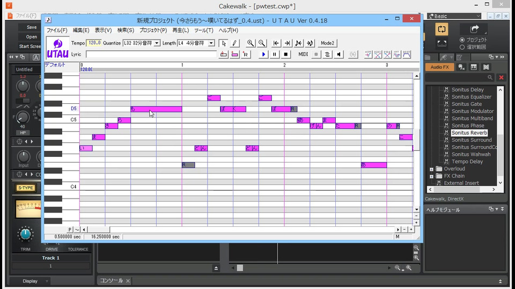Start playback in UTAU

263,55
